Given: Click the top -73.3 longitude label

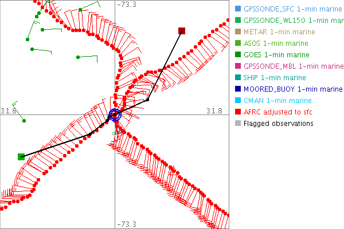Looking at the screenshot, I should [x=127, y=5].
